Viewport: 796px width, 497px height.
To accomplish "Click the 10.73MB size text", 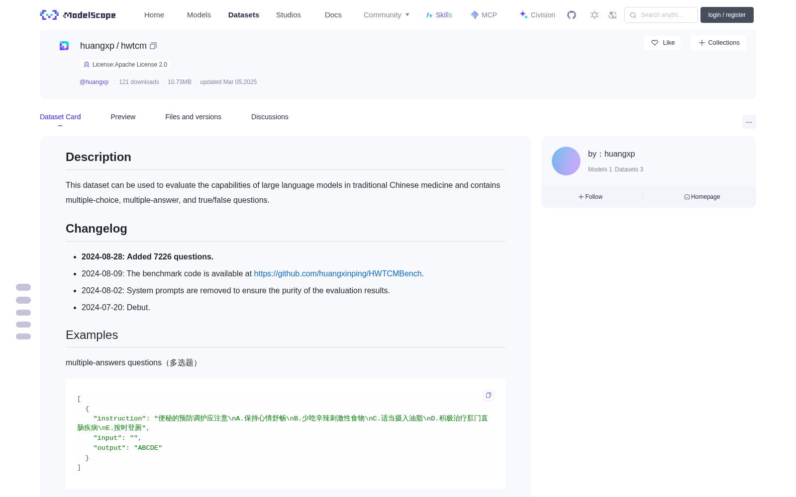I will 180,82.
